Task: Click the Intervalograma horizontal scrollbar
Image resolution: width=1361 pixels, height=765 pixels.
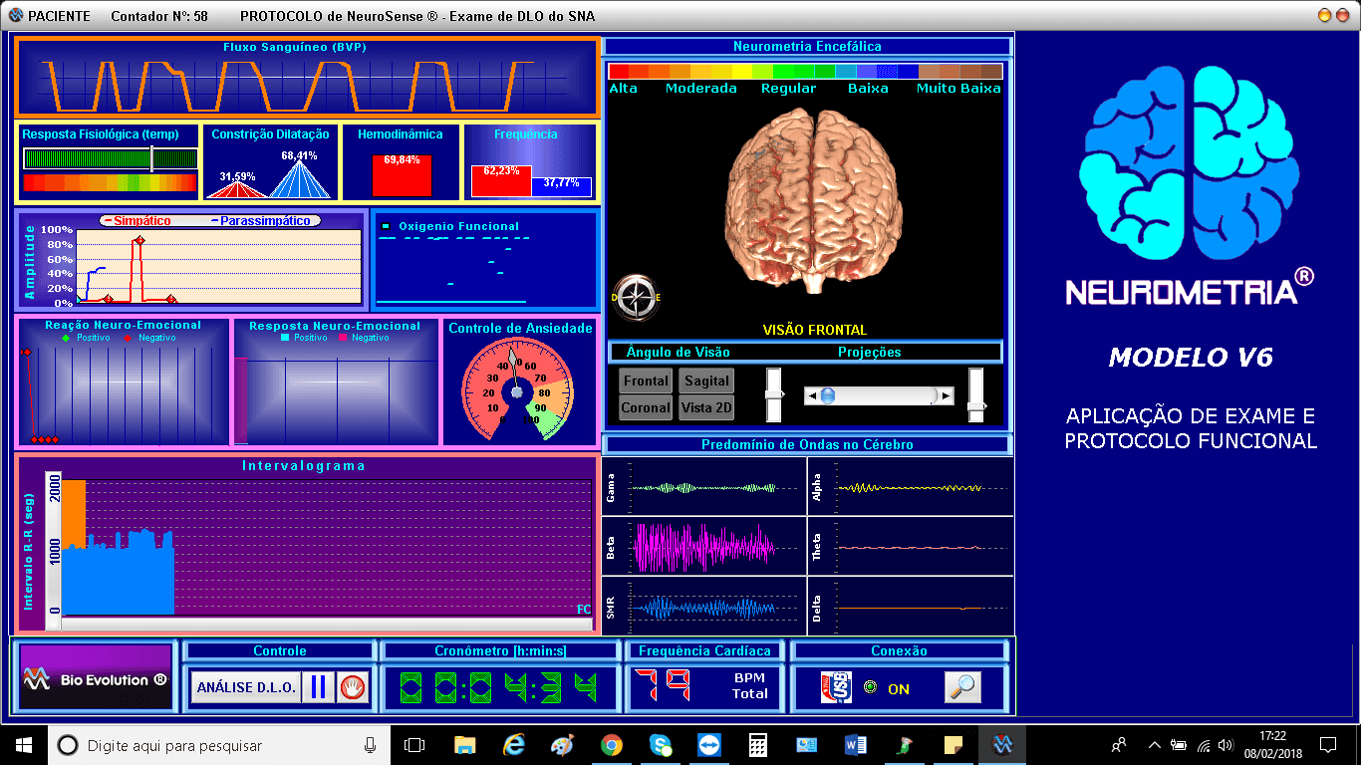Action: tap(325, 625)
